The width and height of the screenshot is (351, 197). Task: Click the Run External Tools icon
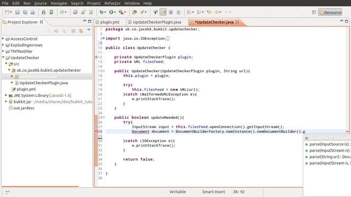point(121,12)
